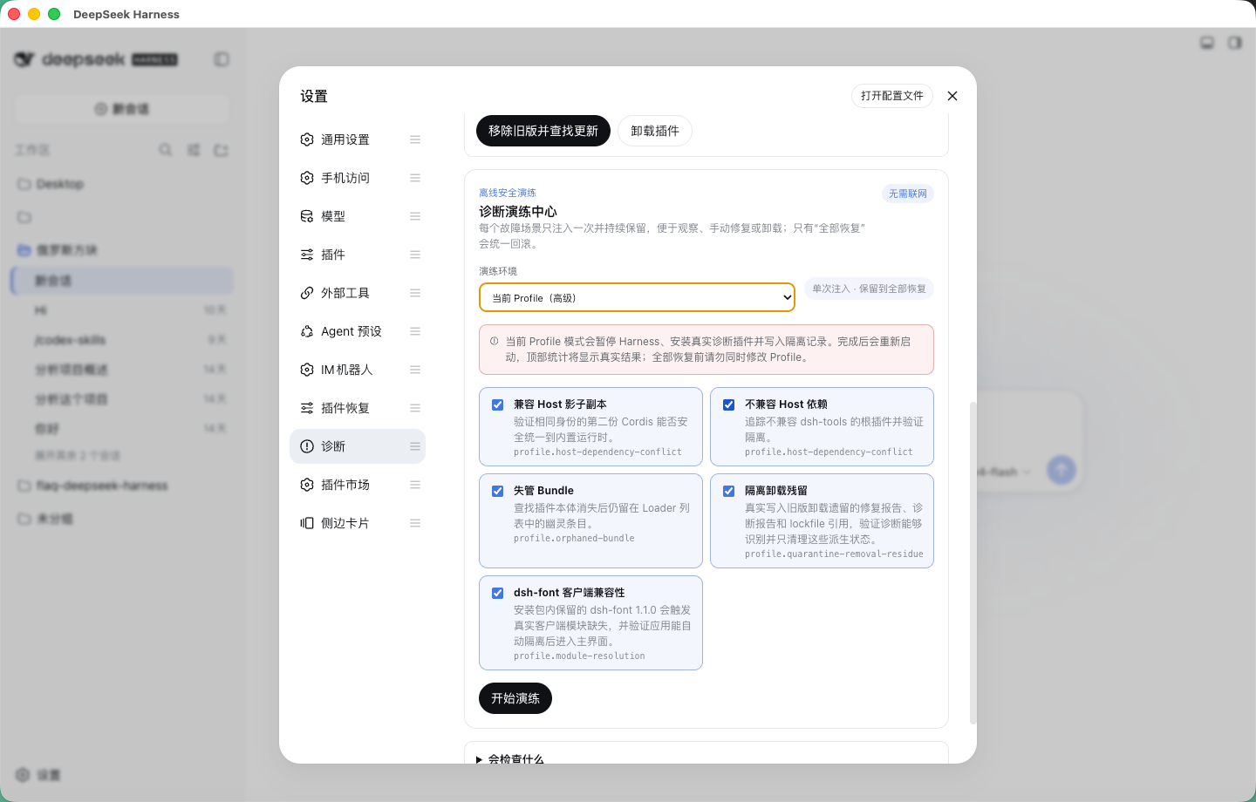This screenshot has width=1256, height=802.
Task: Click the 手机访问 icon in sidebar
Action: point(307,178)
